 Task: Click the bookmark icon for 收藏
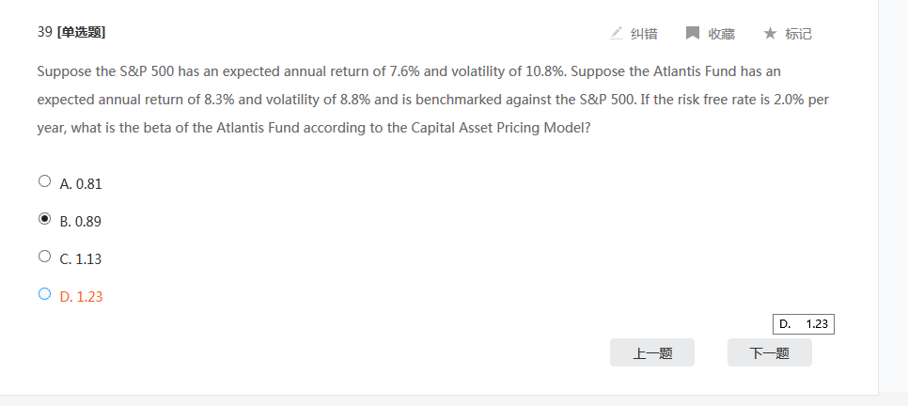pos(693,33)
